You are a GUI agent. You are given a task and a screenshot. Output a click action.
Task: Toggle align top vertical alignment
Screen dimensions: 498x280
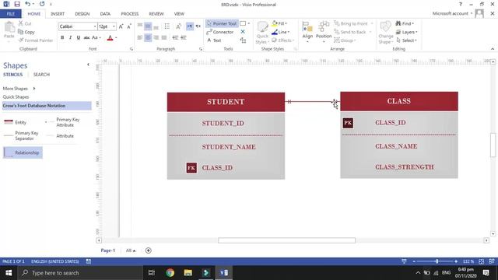(140, 26)
